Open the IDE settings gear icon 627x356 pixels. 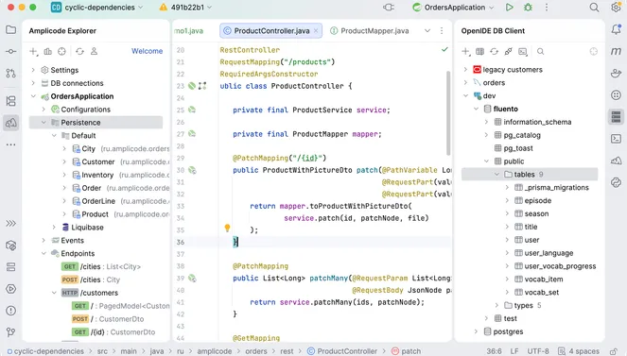[616, 8]
